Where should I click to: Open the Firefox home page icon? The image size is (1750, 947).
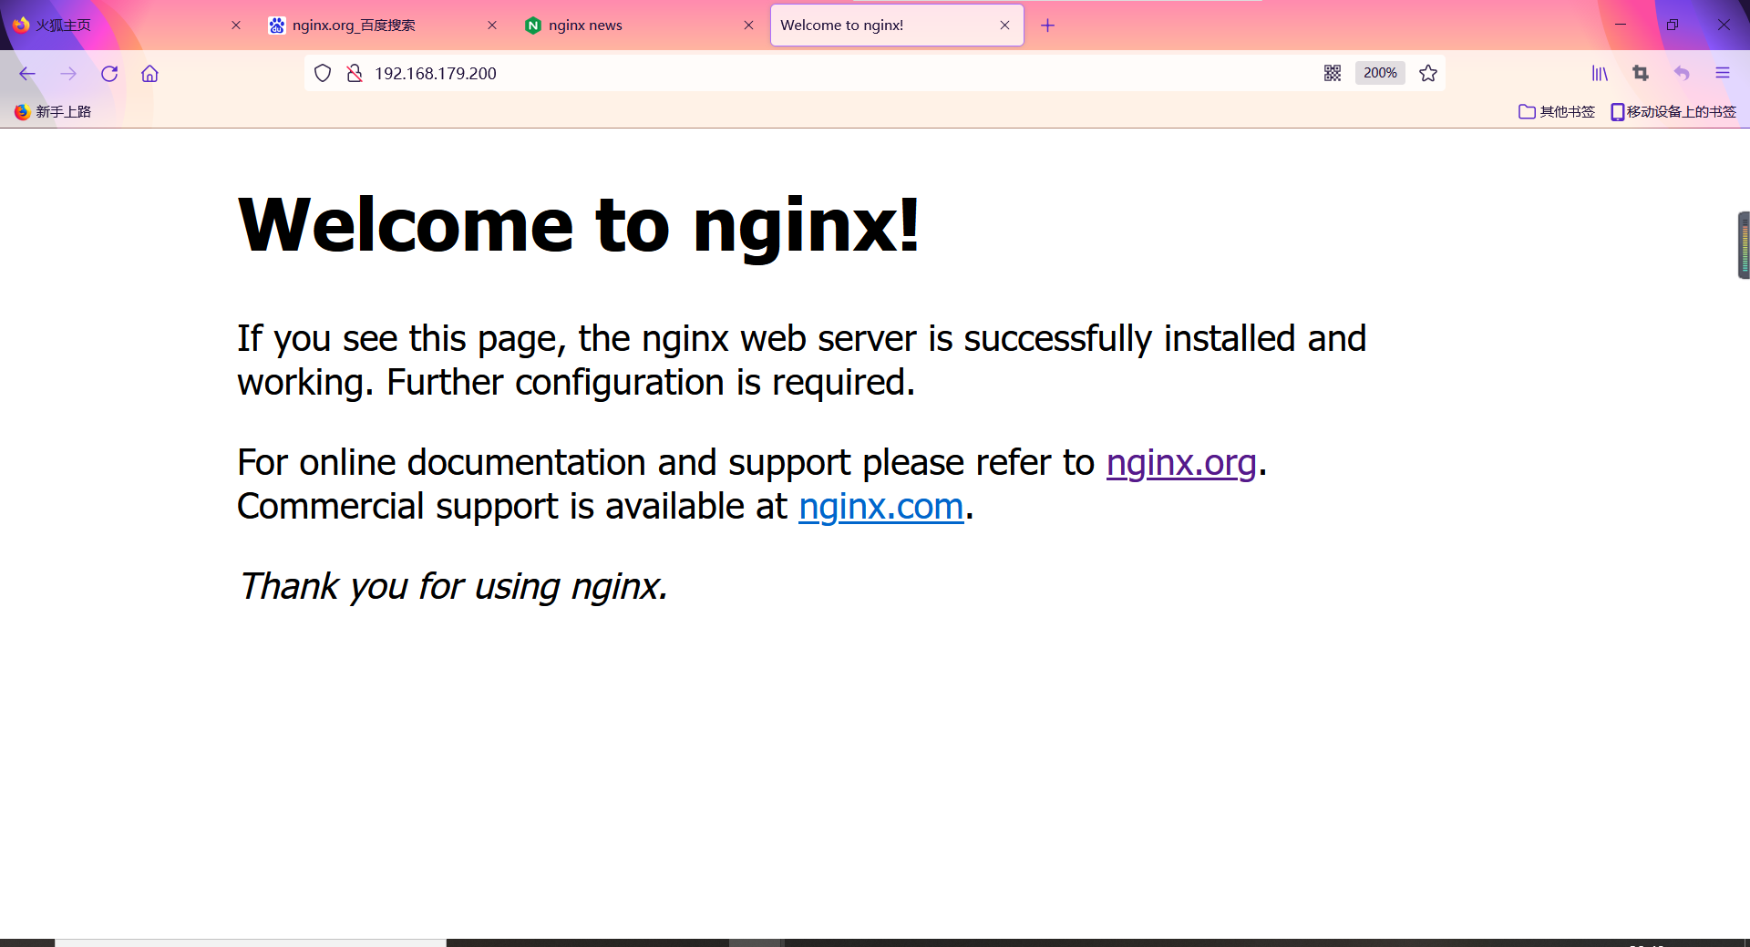tap(149, 74)
